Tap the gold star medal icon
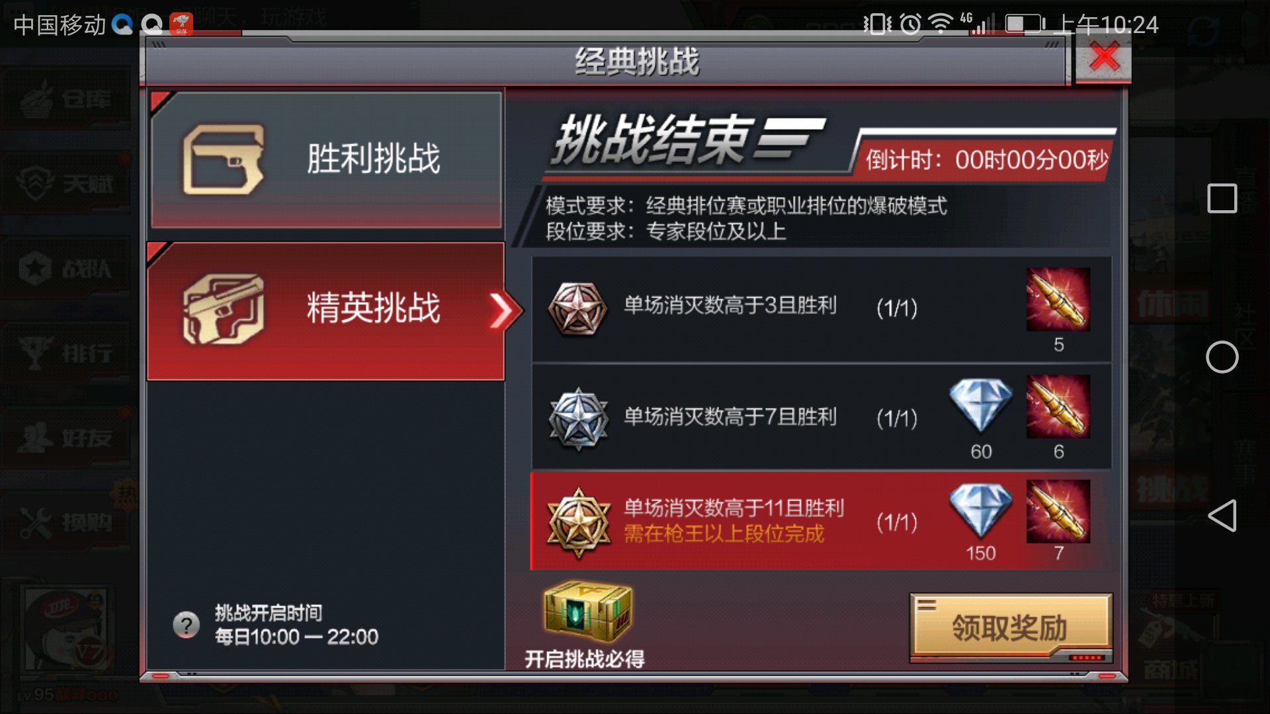Image resolution: width=1270 pixels, height=714 pixels. [x=579, y=522]
